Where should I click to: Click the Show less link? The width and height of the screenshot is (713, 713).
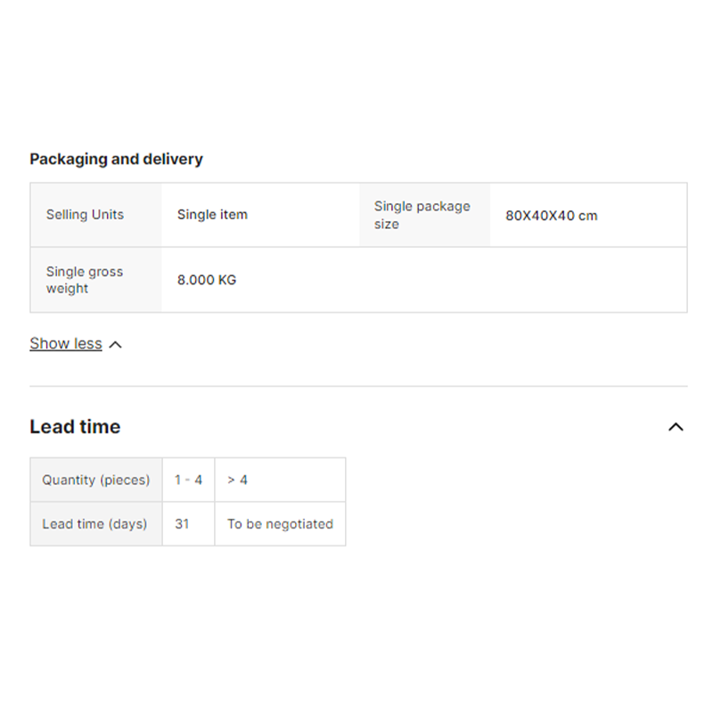(66, 344)
